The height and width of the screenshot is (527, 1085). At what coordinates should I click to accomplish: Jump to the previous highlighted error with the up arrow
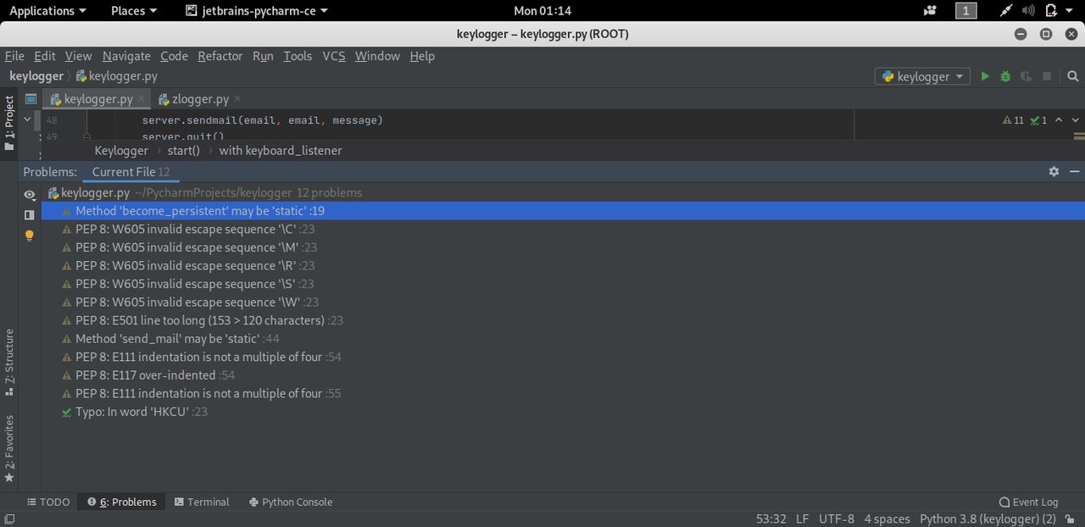point(1059,120)
